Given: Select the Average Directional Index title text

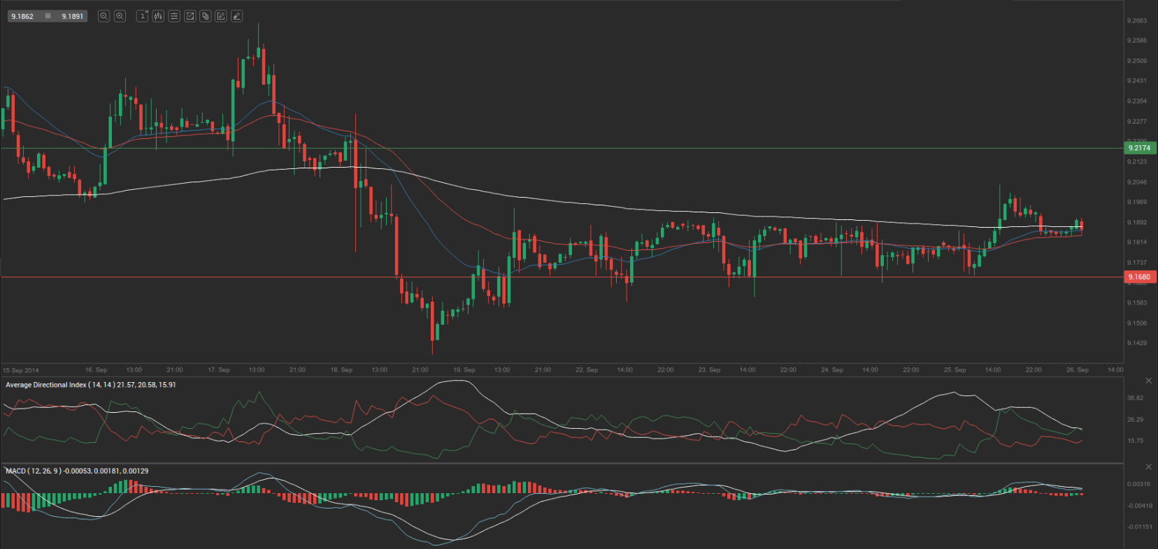Looking at the screenshot, I should pyautogui.click(x=46, y=385).
